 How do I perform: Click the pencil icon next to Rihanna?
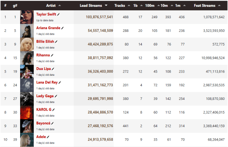52,55
